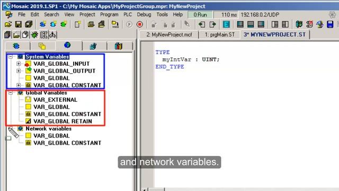Select the blue globe variables tab
Image resolution: width=339 pixels, height=191 pixels.
[x=67, y=45]
